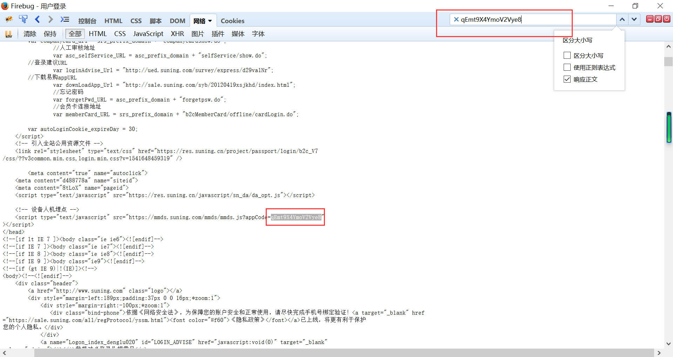Viewport: 673px width, 357px height.
Task: Jump to next search match arrow
Action: [x=634, y=20]
